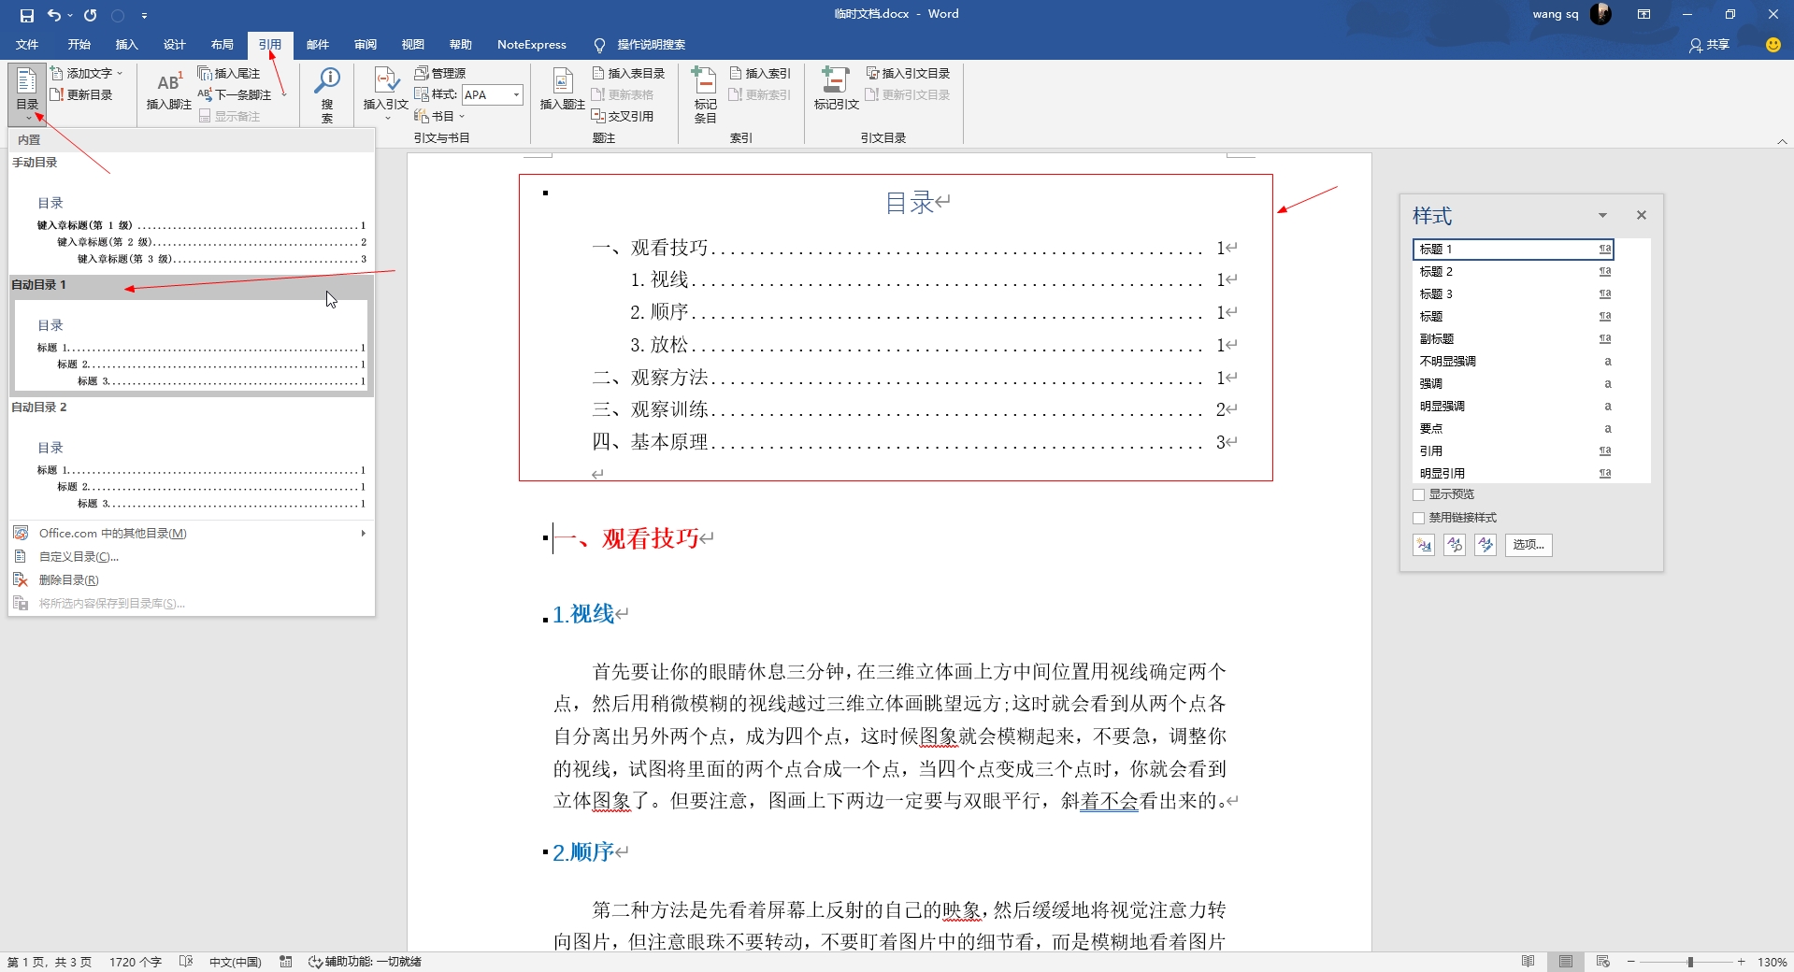Open Manage Sources (管理源)

[x=440, y=73]
